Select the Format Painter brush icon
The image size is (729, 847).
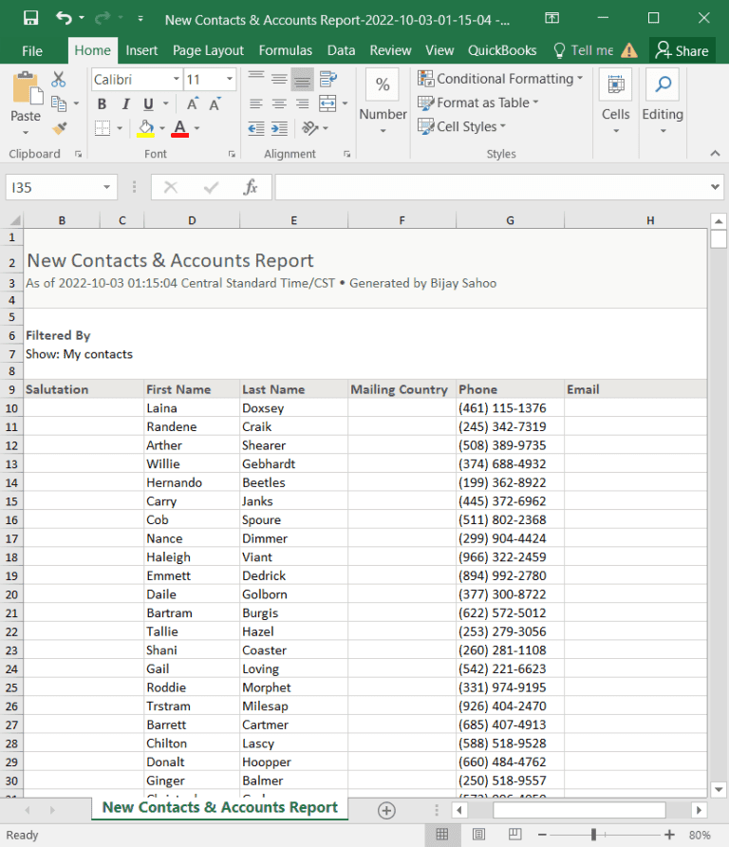60,128
